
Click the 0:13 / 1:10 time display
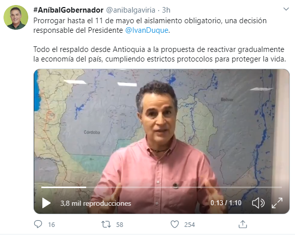click(x=226, y=203)
